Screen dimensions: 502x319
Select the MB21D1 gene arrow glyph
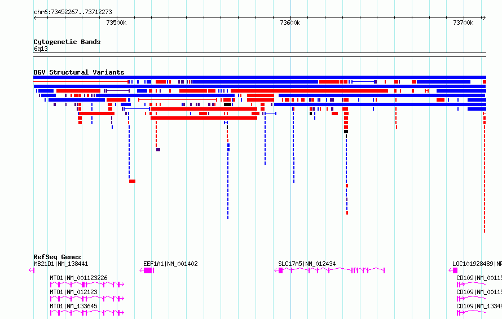click(x=32, y=270)
